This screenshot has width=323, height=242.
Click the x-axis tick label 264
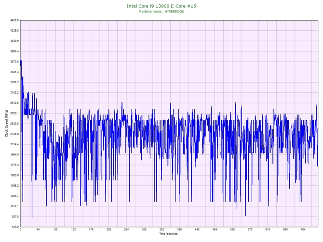[x=126, y=229]
